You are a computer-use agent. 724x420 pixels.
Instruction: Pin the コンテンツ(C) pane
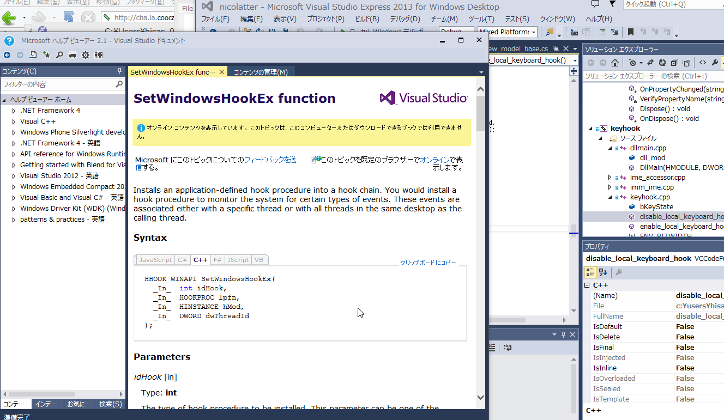(119, 71)
